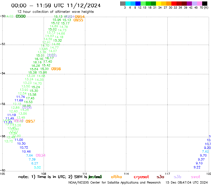This screenshot has height=185, width=211.
Task: Pick the pink swatch in the color scale
Action: click(200, 3)
